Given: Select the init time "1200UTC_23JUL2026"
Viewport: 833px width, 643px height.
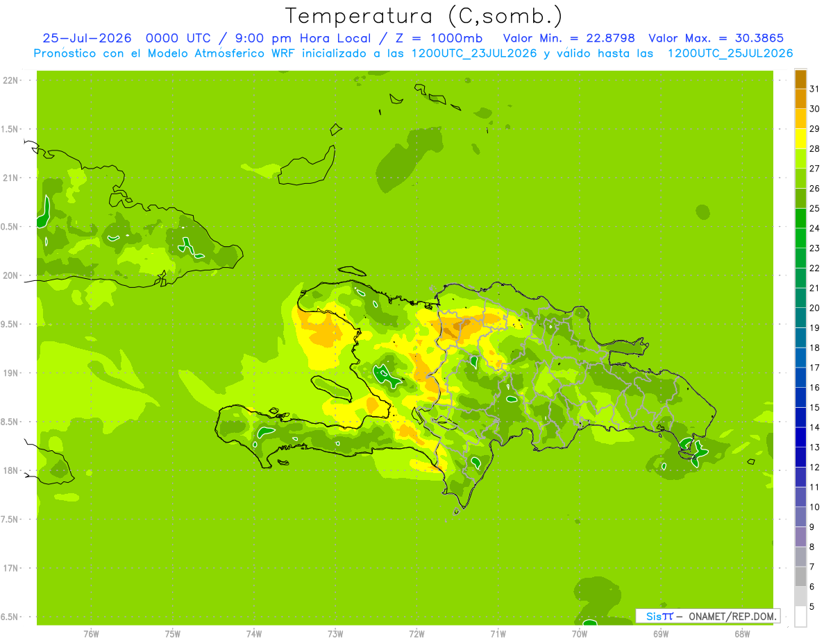Looking at the screenshot, I should tap(474, 53).
